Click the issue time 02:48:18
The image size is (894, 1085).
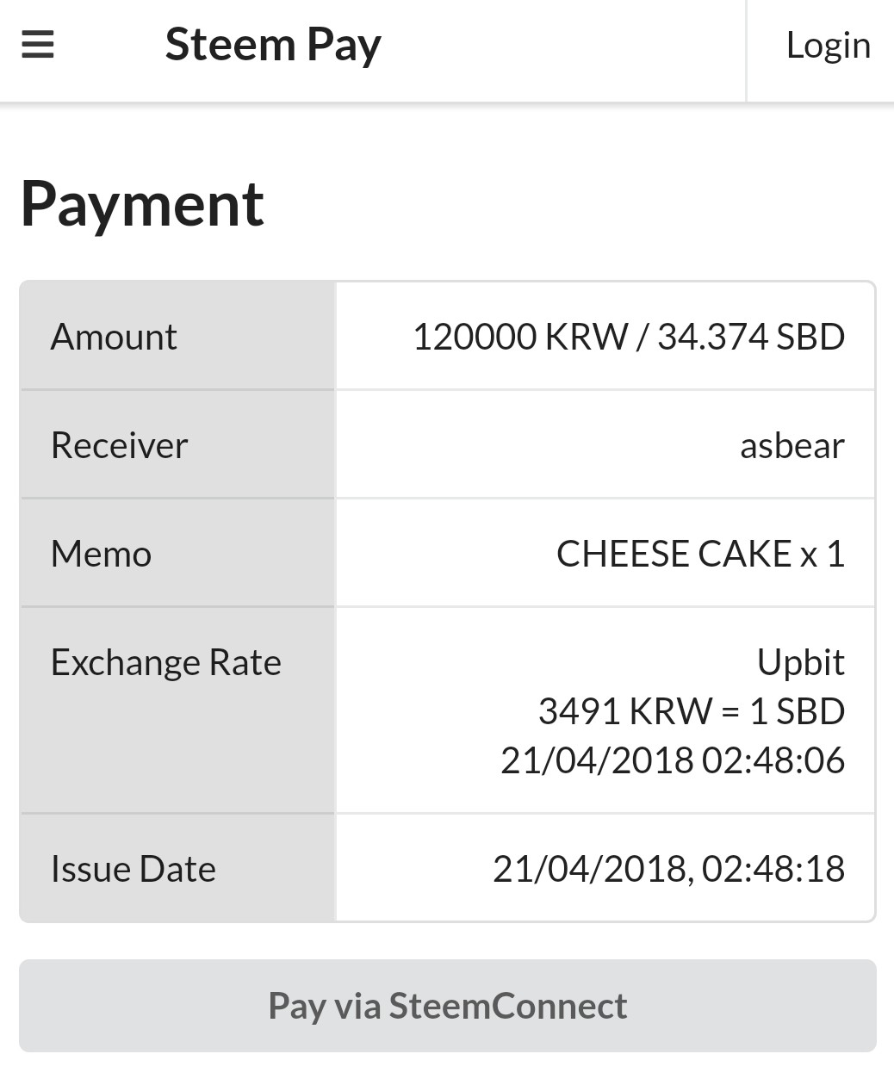tap(773, 869)
